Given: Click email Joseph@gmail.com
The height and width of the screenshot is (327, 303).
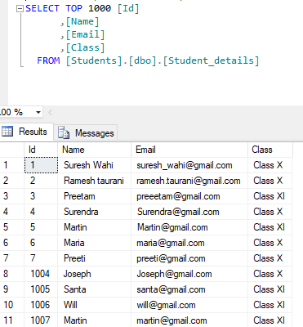Looking at the screenshot, I should click(x=189, y=274).
